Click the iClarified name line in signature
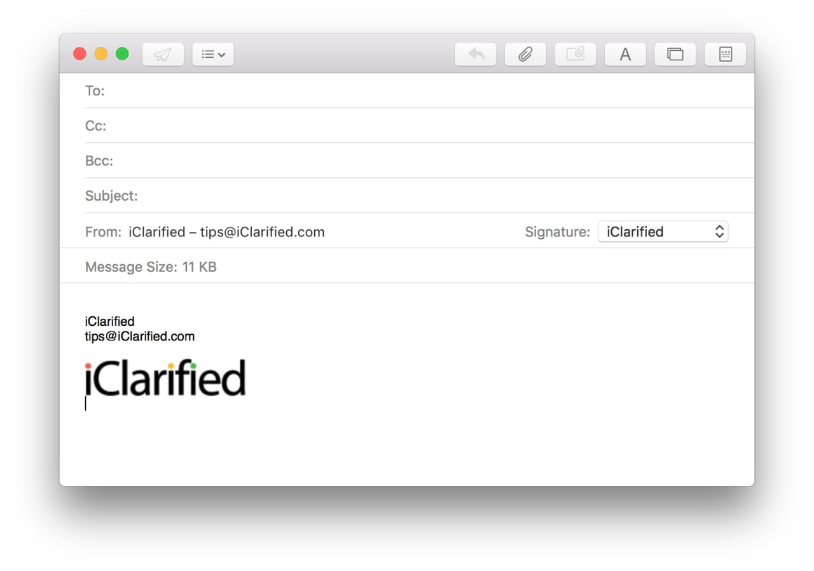The image size is (814, 571). pyautogui.click(x=110, y=321)
